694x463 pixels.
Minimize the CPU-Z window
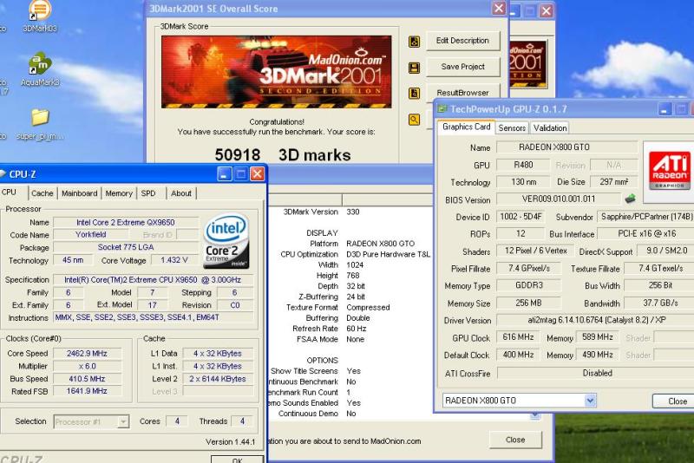coord(225,173)
